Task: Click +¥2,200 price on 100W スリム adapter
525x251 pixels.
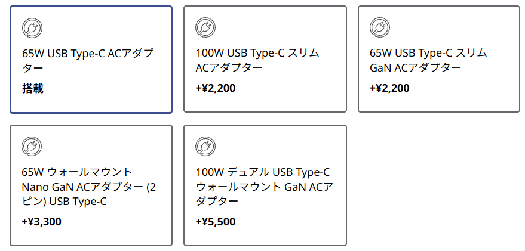Action: (216, 89)
